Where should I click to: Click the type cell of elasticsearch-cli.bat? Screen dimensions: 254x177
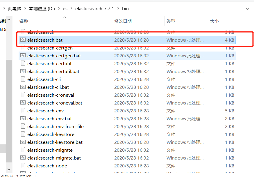pos(185,87)
